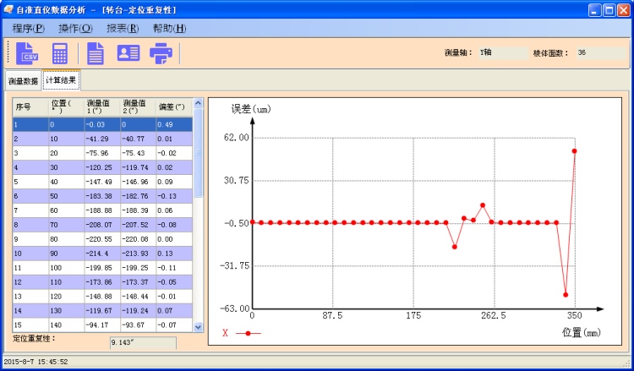This screenshot has height=371, width=634.
Task: Click the document report icon
Action: [96, 53]
